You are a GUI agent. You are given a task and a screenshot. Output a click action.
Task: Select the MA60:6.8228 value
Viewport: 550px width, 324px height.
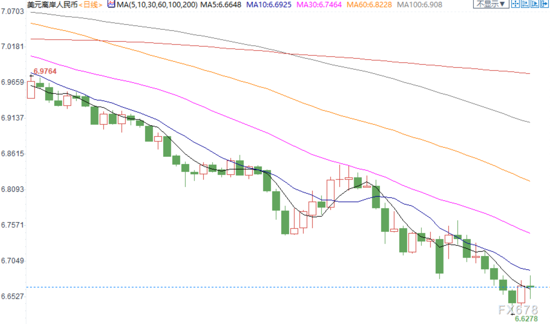tap(369, 5)
